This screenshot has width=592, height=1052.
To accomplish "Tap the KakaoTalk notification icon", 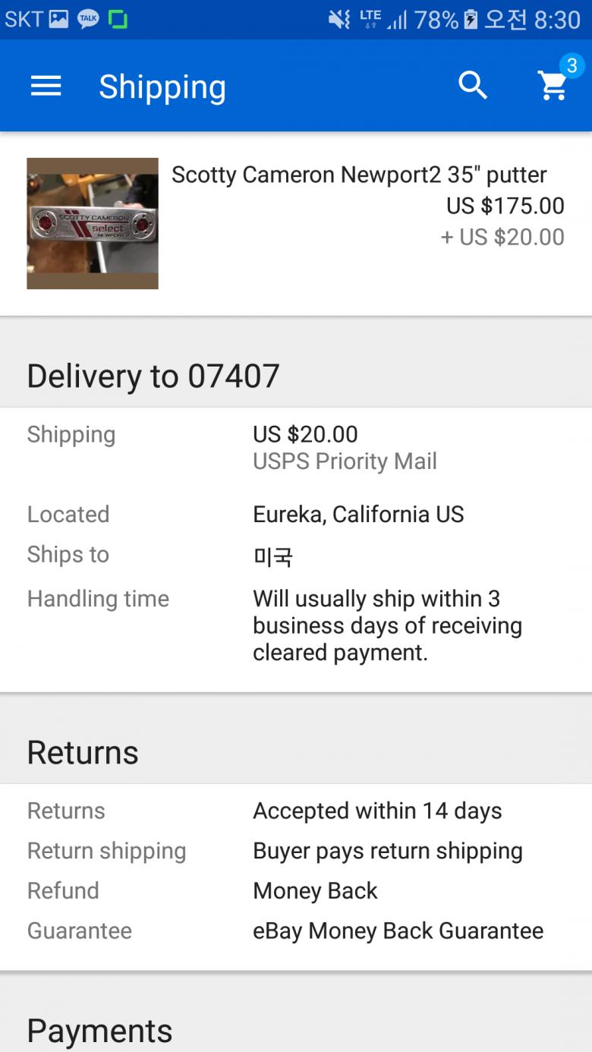I will pos(88,19).
